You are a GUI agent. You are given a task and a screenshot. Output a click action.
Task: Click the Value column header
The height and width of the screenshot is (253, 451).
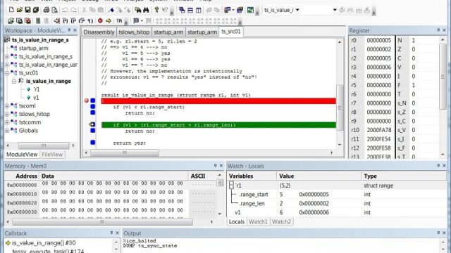(319, 176)
